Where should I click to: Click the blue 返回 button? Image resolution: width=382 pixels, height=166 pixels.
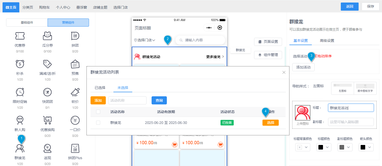click(350, 7)
